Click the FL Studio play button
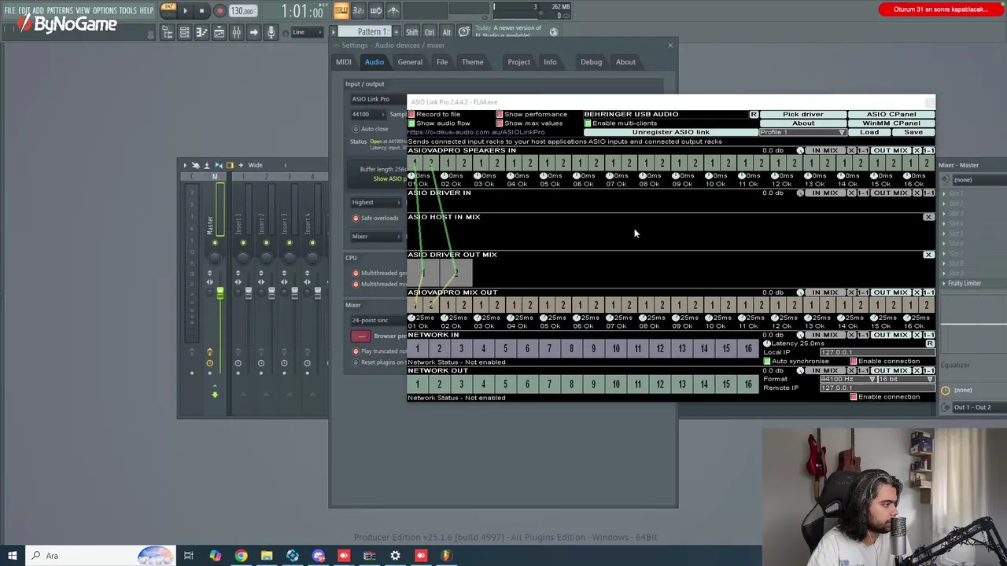 click(x=185, y=11)
